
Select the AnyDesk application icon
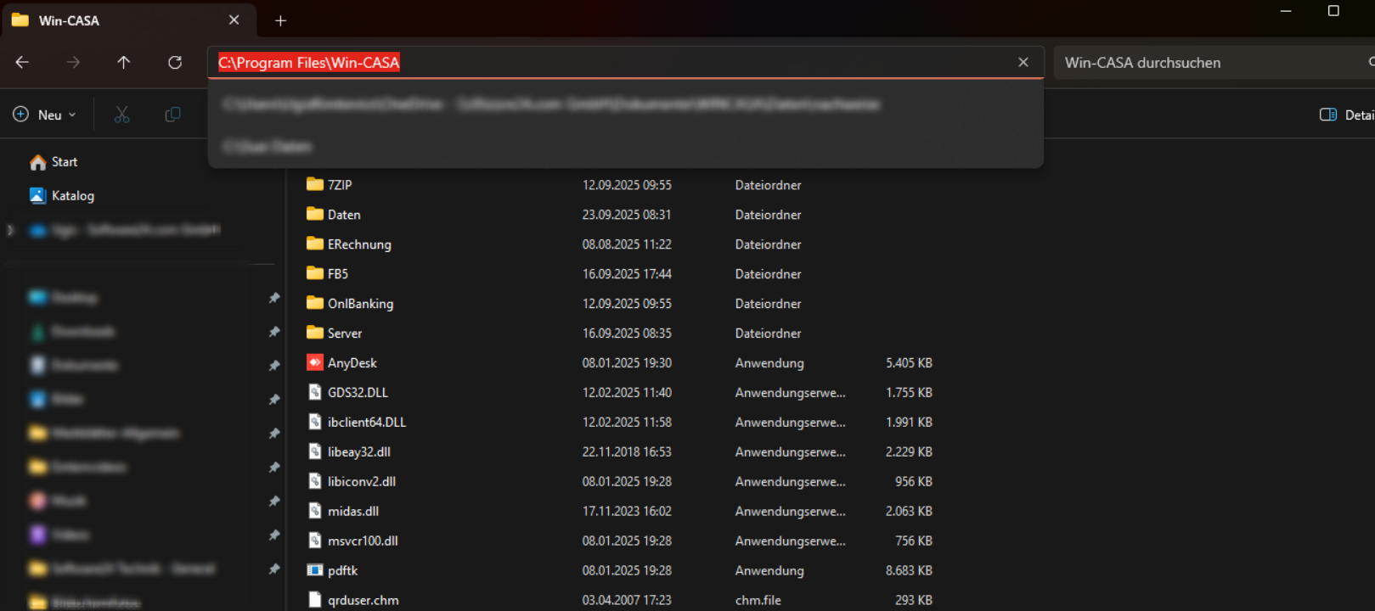(315, 362)
